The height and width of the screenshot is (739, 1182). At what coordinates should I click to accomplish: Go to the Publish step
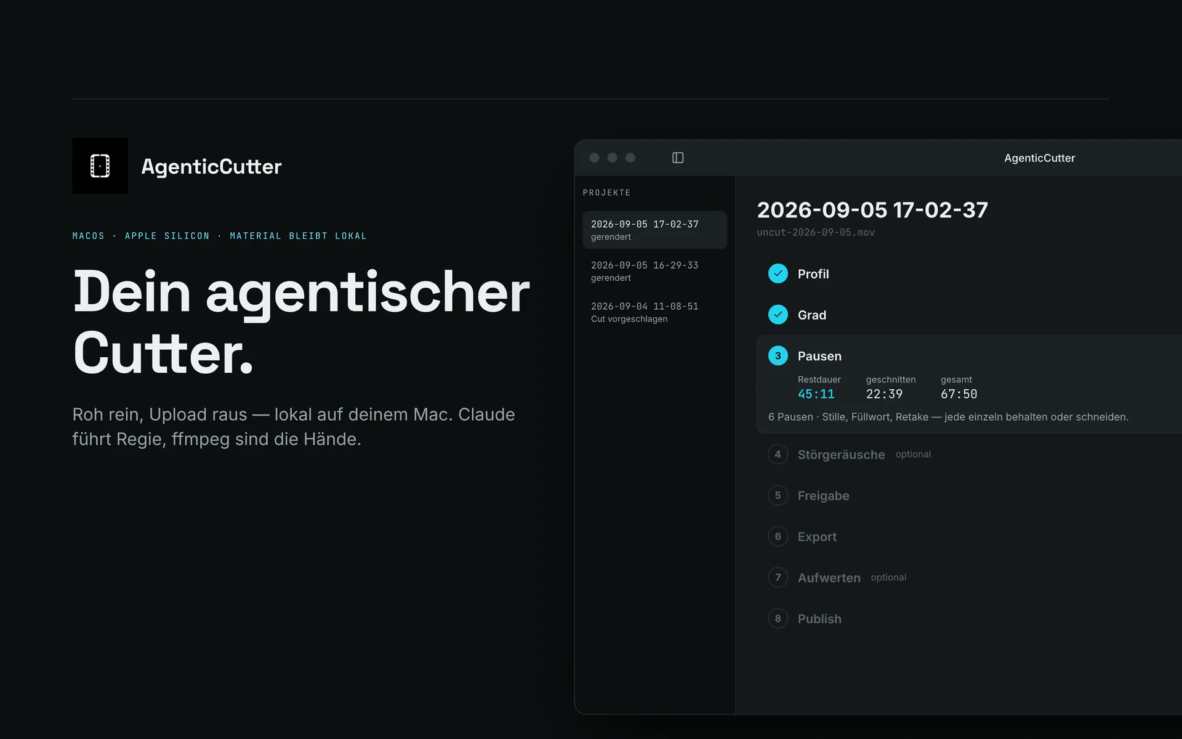pos(819,619)
